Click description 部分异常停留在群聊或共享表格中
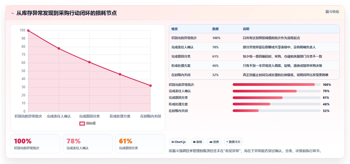The width and height of the screenshot is (350, 164). tap(279, 47)
